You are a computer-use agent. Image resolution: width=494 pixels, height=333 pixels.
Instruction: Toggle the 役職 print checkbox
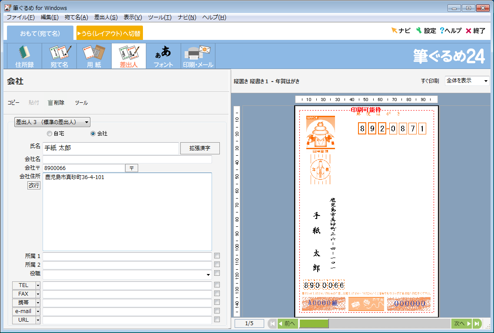click(217, 273)
